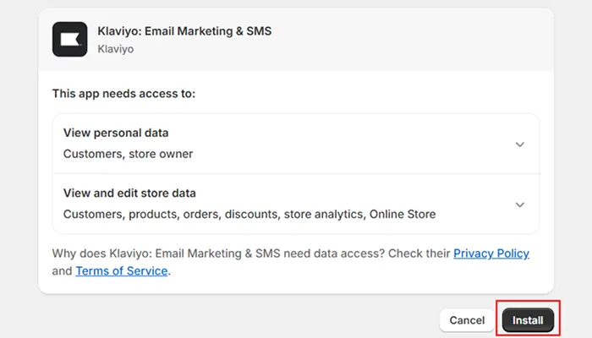Click the "Why does Klaviyo" question text
This screenshot has height=338, width=592.
(250, 253)
